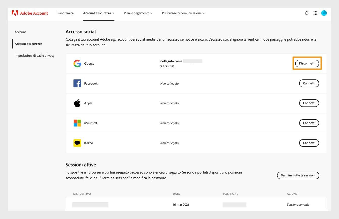This screenshot has height=219, width=339.
Task: Expand Preferenze di comunicazione menu
Action: click(x=183, y=13)
